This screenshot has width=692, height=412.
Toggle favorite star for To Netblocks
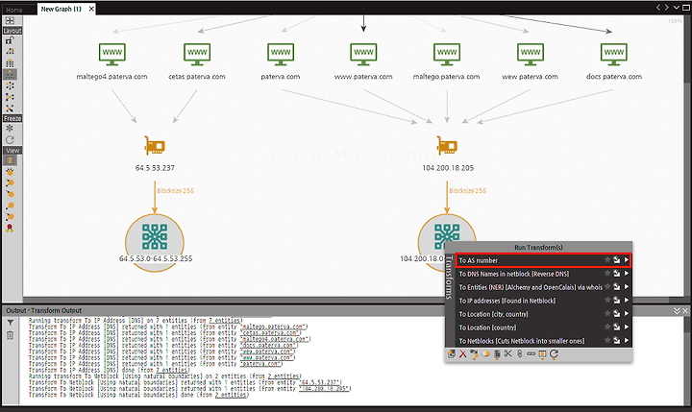point(607,340)
